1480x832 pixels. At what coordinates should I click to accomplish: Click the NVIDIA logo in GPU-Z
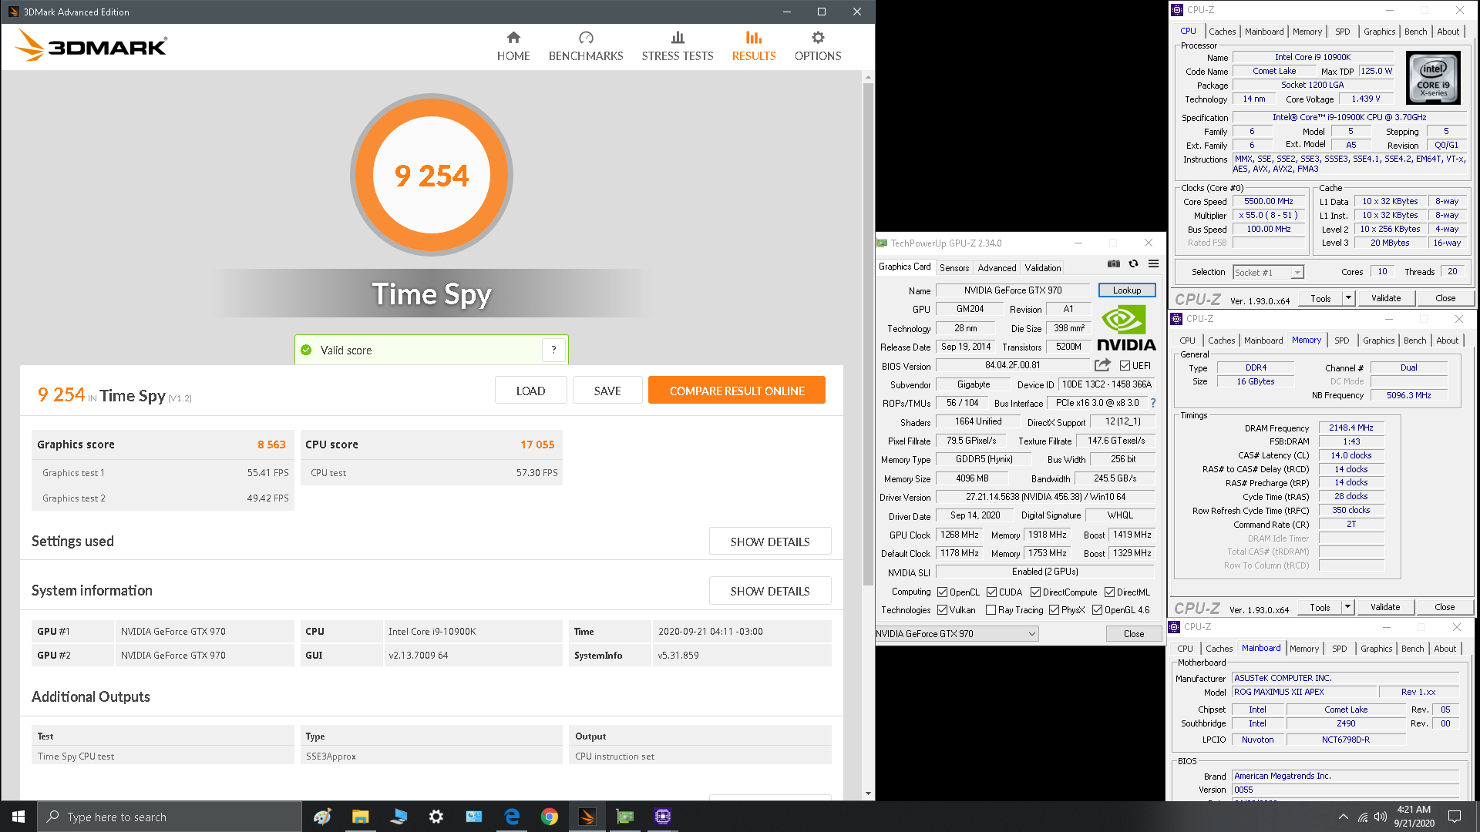pyautogui.click(x=1126, y=327)
